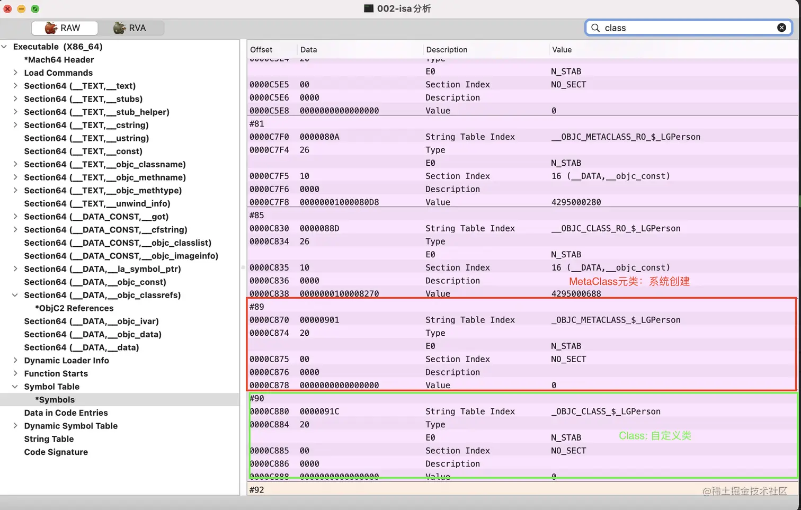Click value __OBJC_CLASS_RO_$_LGPerson
The width and height of the screenshot is (801, 510).
[616, 228]
